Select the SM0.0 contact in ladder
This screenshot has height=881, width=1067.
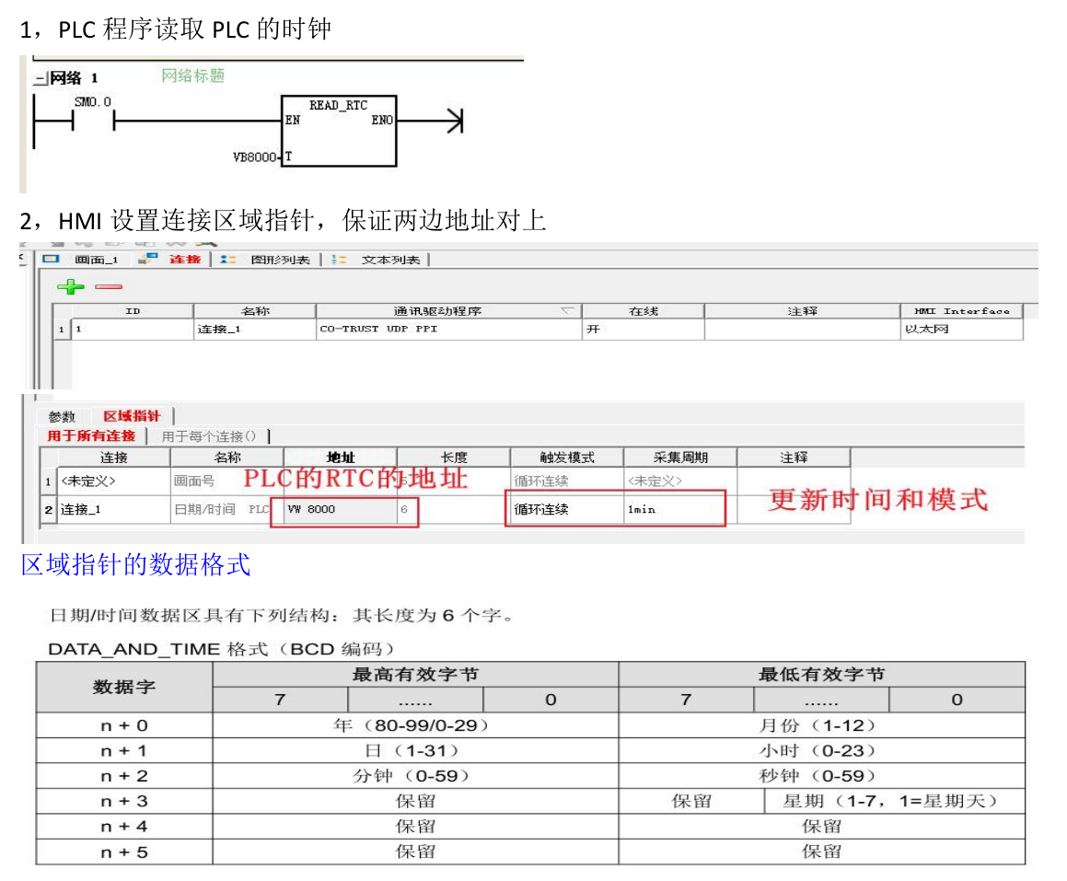(93, 121)
